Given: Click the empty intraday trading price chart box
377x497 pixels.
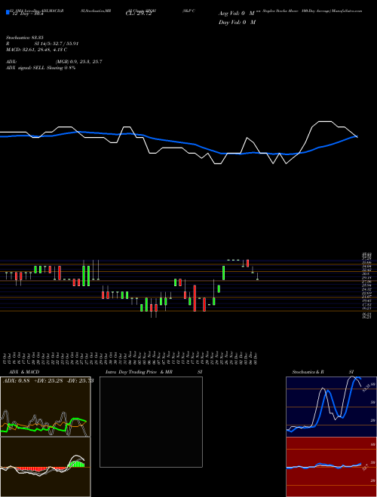Looking at the screenshot, I should pyautogui.click(x=151, y=422).
